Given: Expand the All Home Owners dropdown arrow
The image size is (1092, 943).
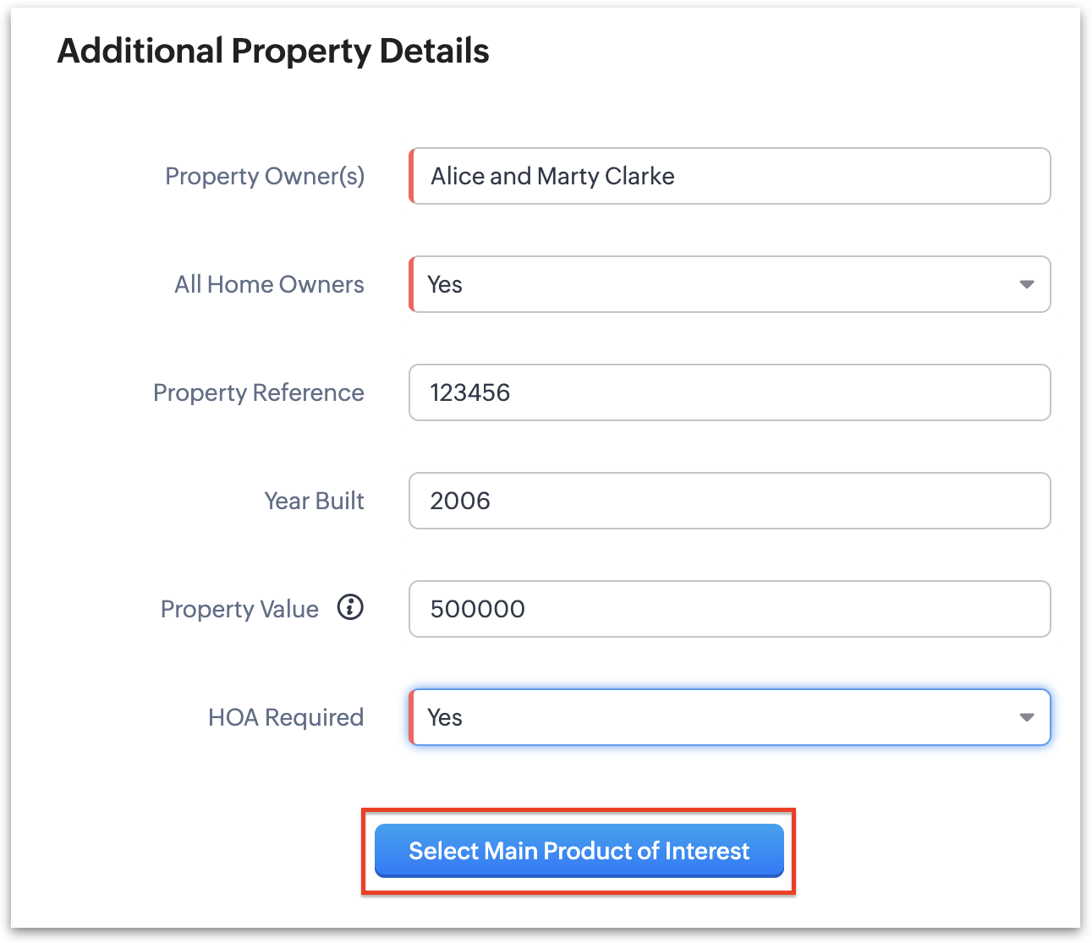Looking at the screenshot, I should point(1026,284).
